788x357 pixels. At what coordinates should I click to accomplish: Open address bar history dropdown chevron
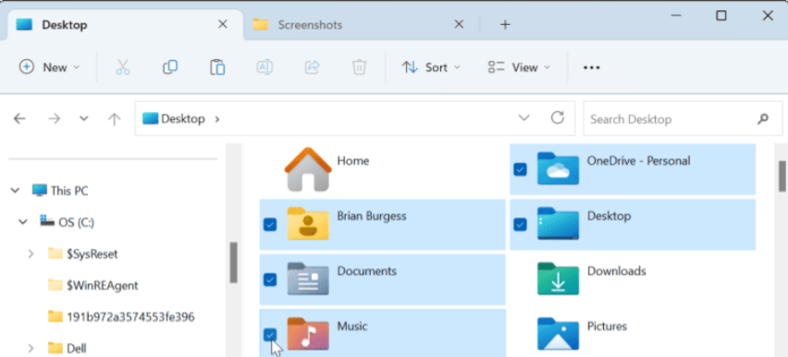tap(523, 118)
